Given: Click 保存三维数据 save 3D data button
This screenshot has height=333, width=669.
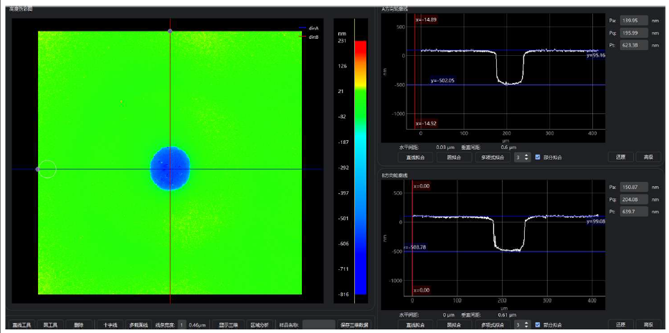Looking at the screenshot, I should (354, 325).
